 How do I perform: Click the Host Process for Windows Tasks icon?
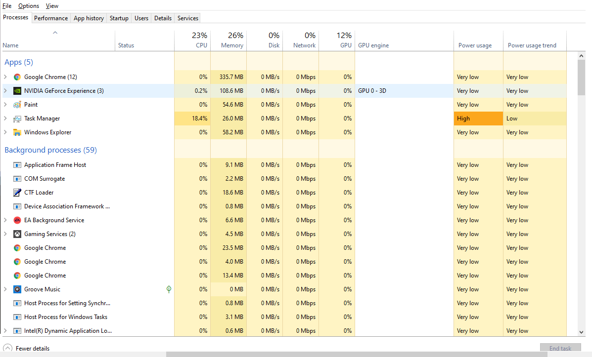pyautogui.click(x=17, y=317)
